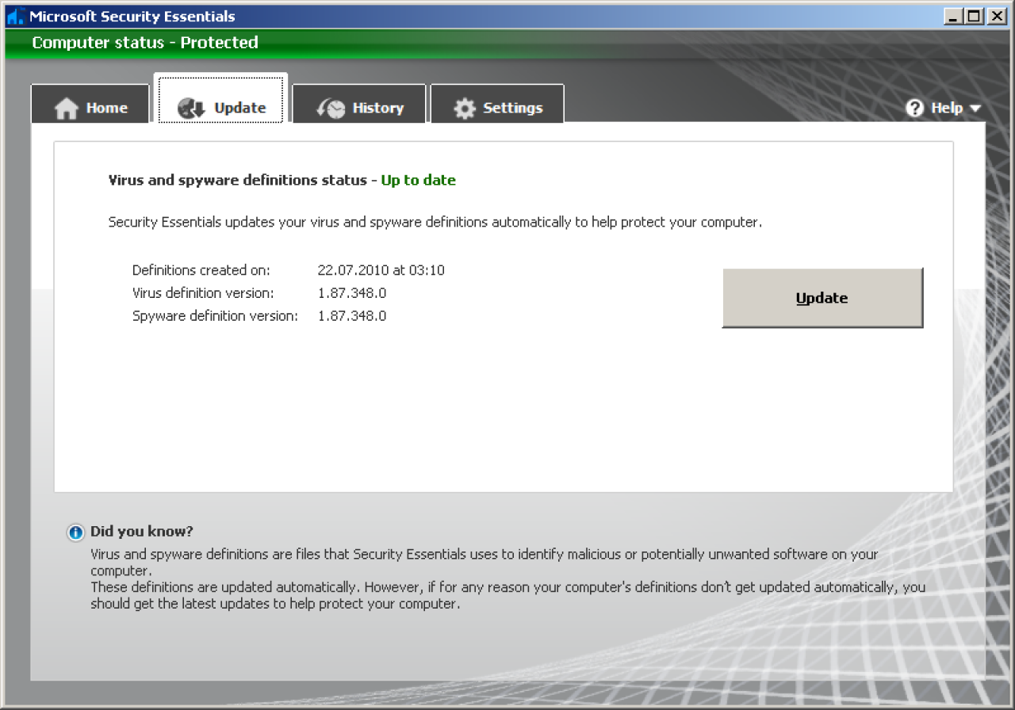This screenshot has width=1015, height=710.
Task: Click the gear icon on Settings tab
Action: [464, 109]
